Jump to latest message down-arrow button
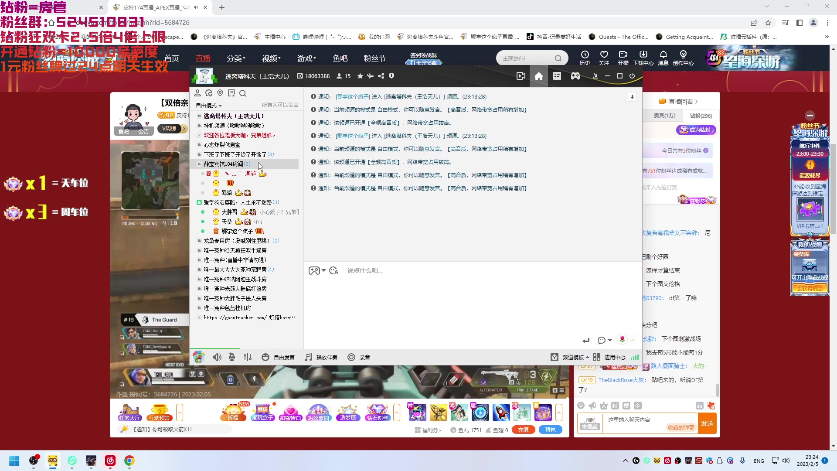The image size is (837, 471). point(632,97)
